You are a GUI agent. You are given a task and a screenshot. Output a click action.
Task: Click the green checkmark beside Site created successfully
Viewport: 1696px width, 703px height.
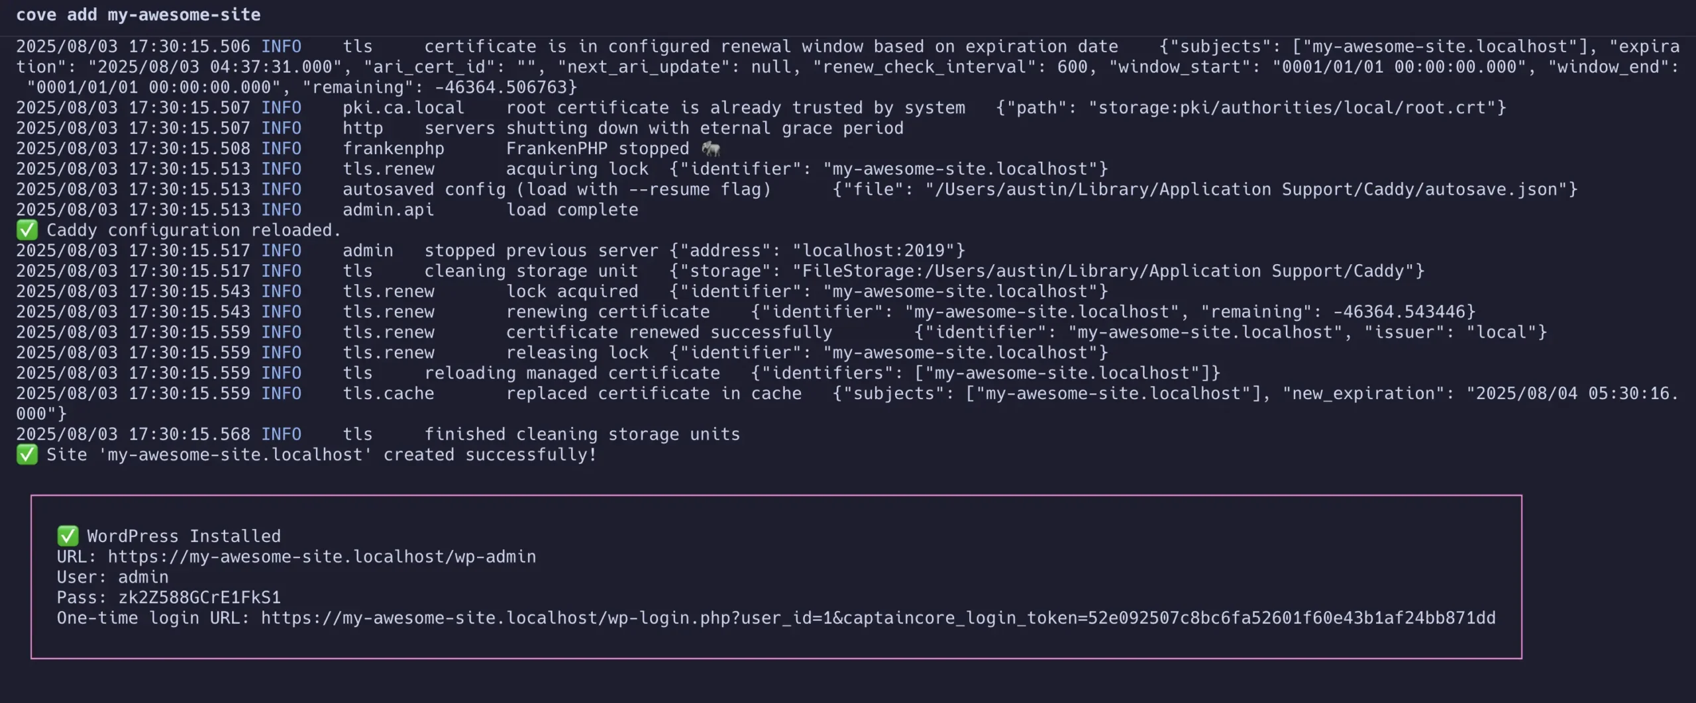pos(27,455)
